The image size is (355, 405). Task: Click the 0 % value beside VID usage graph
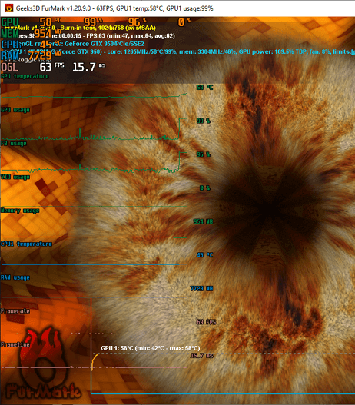[205, 188]
